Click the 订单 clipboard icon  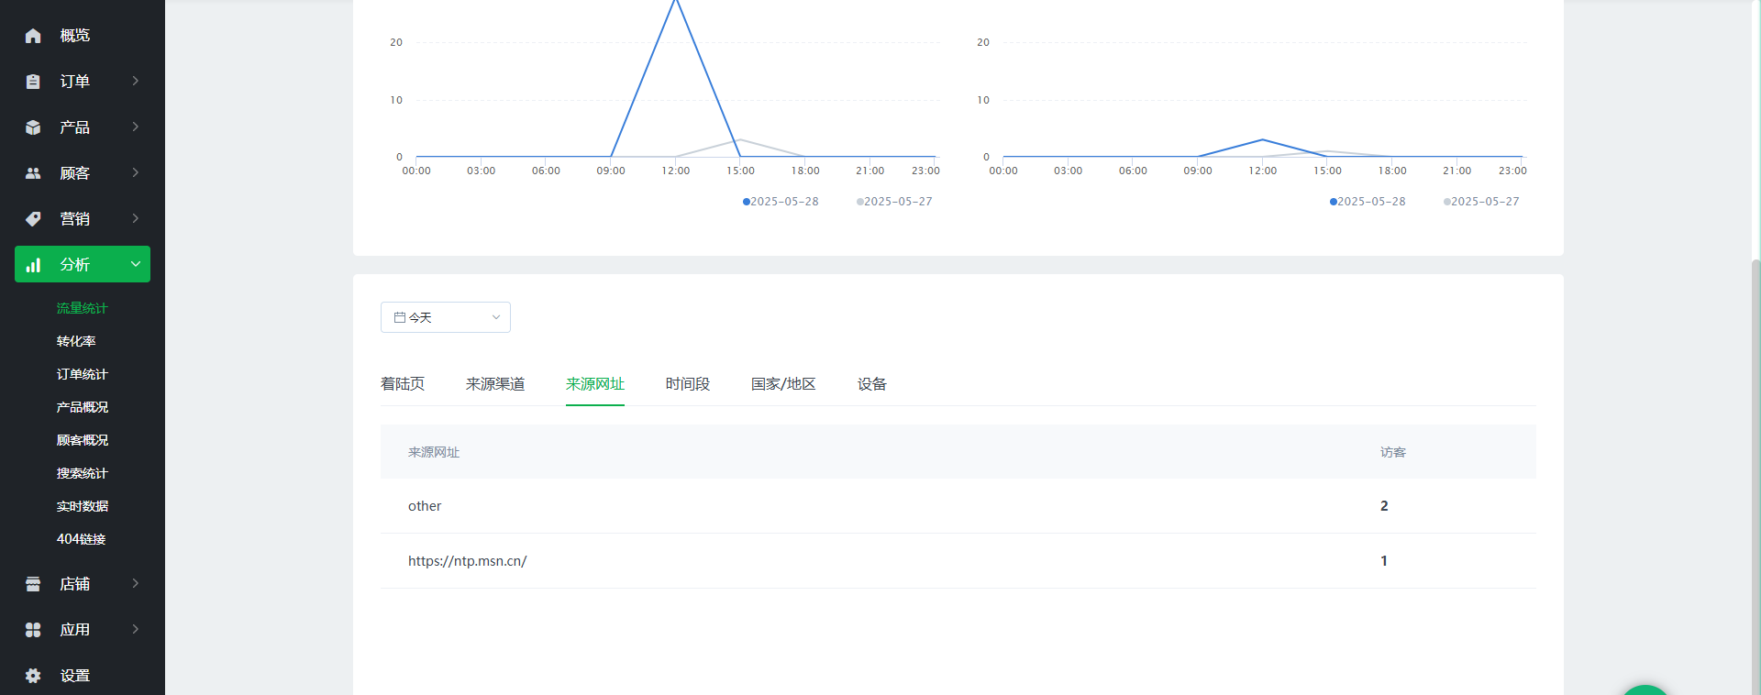[33, 82]
